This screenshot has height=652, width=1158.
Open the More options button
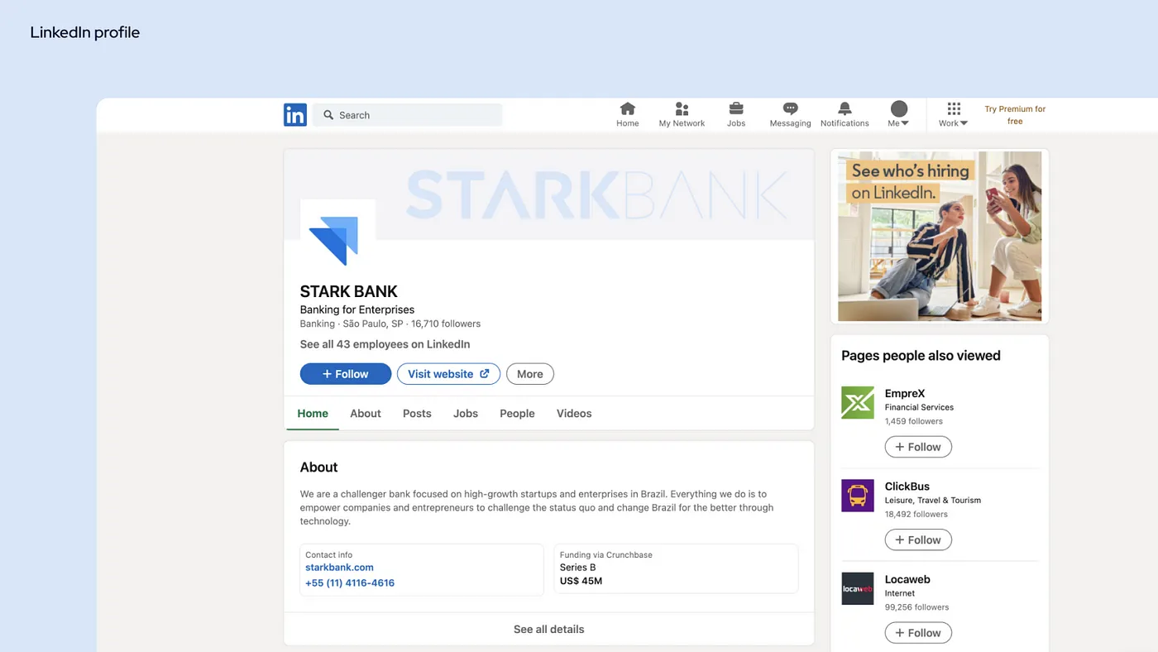coord(529,374)
